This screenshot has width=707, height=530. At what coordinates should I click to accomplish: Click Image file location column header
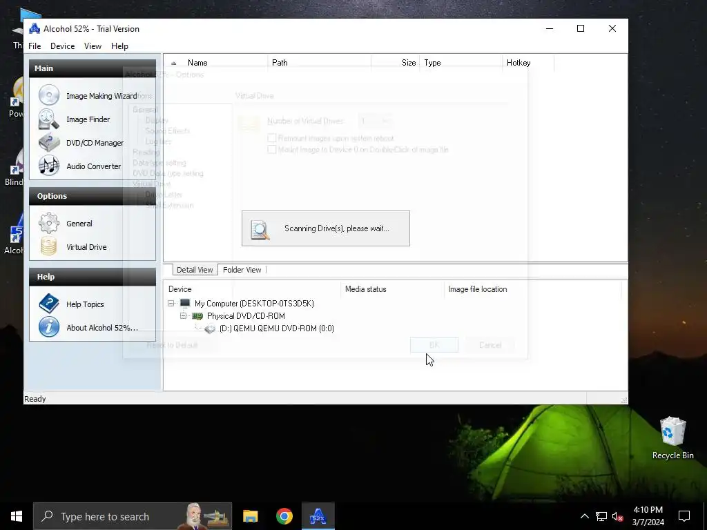pos(533,289)
